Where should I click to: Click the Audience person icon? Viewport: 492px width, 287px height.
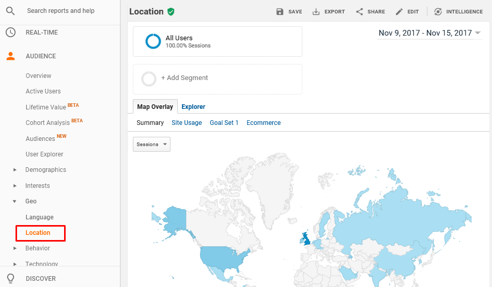tap(10, 56)
